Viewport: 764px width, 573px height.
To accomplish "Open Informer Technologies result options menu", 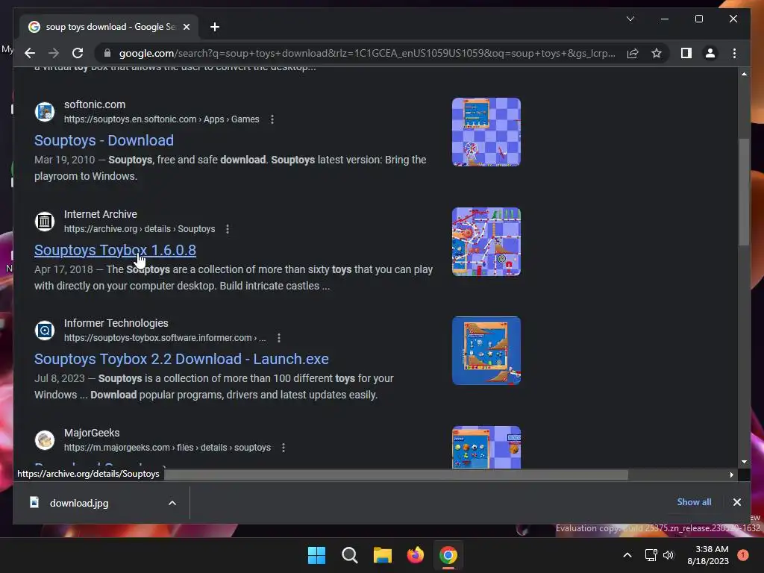I will pos(279,338).
